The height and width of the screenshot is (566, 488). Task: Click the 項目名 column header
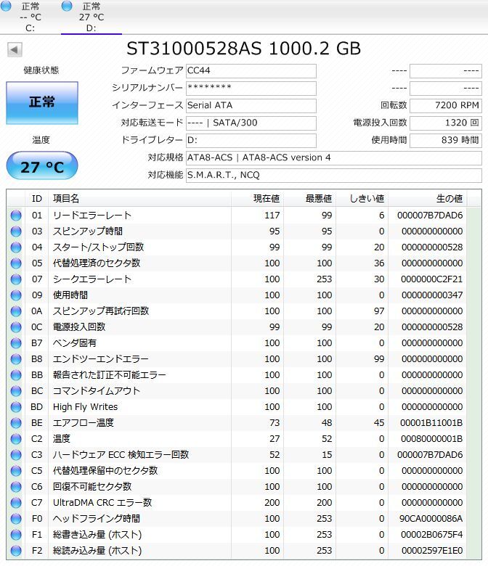[x=139, y=199]
